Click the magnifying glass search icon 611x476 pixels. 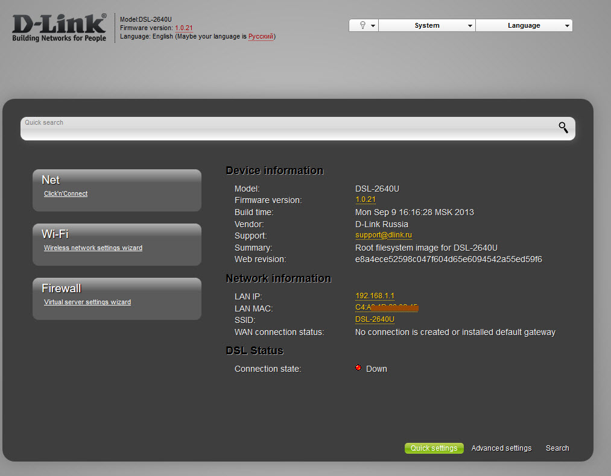pyautogui.click(x=563, y=127)
